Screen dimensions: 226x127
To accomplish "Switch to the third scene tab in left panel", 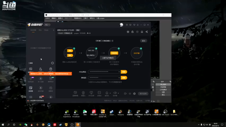I will [x=46, y=30].
